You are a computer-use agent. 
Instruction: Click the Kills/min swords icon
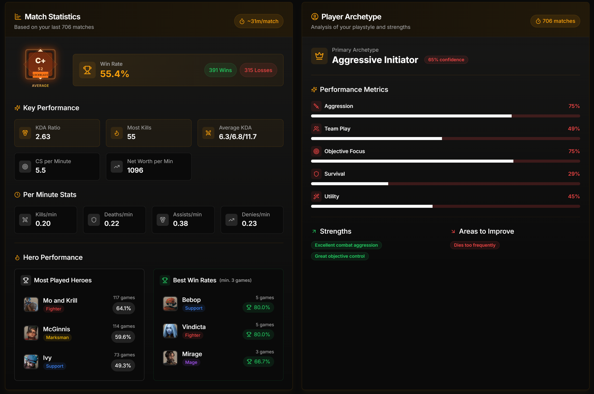[25, 220]
